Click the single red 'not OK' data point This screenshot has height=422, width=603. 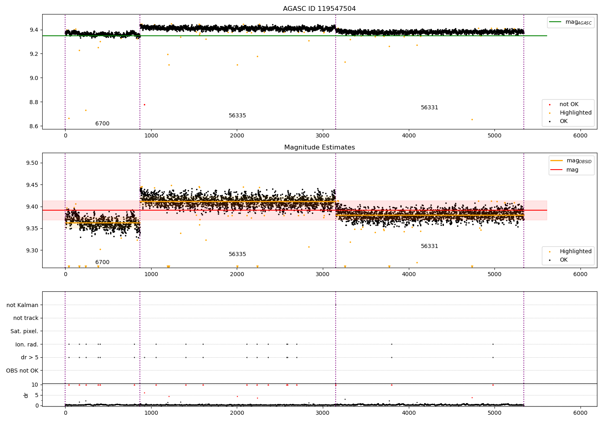coord(144,104)
